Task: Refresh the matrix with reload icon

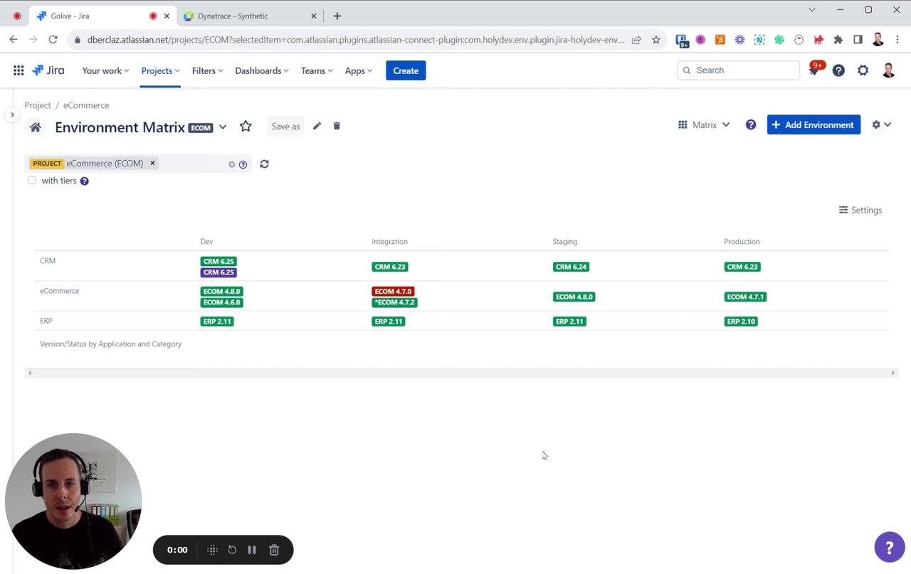Action: (x=264, y=164)
